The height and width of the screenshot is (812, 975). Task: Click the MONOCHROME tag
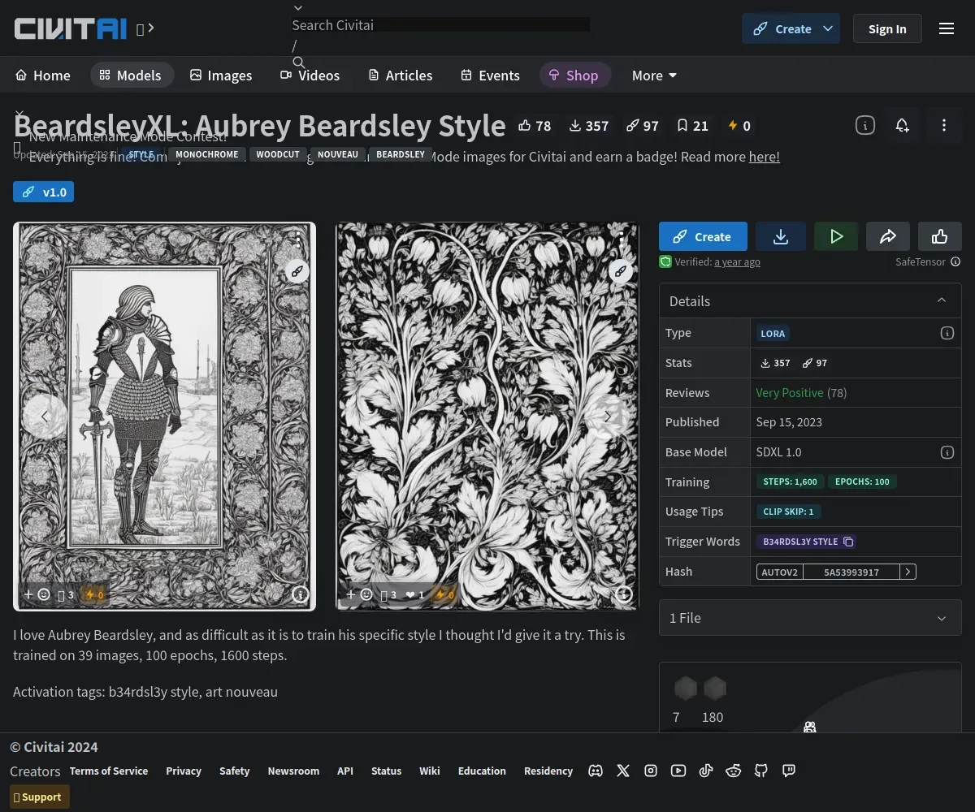click(207, 154)
